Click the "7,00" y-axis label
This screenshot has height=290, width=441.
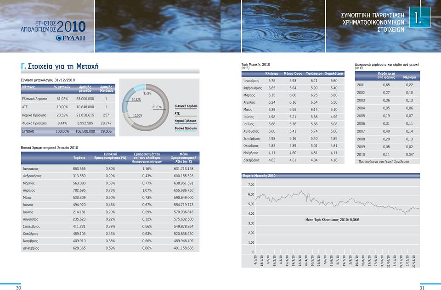point(251,185)
